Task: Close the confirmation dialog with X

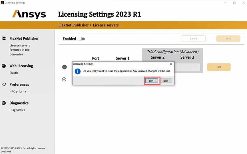Action: pos(171,64)
